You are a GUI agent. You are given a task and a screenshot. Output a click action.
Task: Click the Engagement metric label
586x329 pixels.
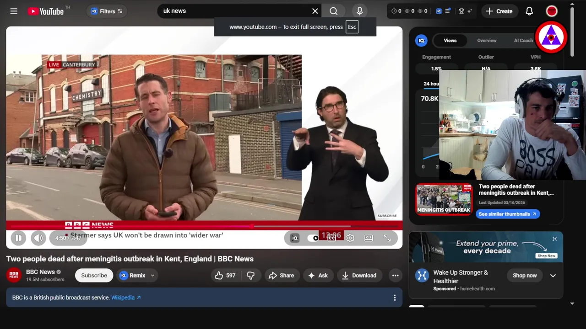(x=436, y=57)
